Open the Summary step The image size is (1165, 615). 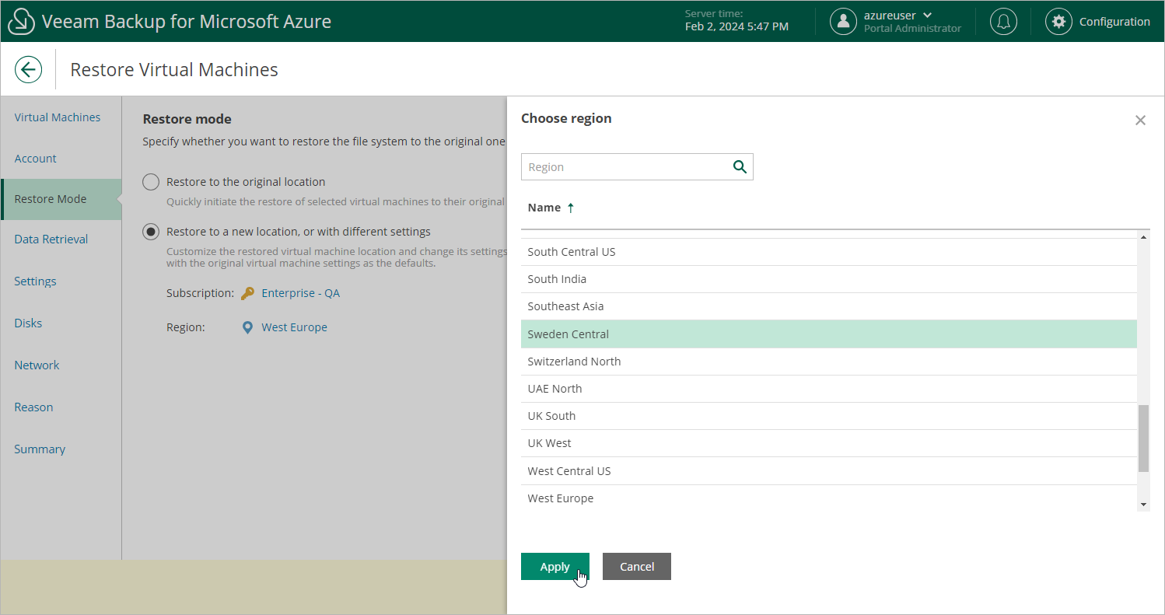click(40, 449)
